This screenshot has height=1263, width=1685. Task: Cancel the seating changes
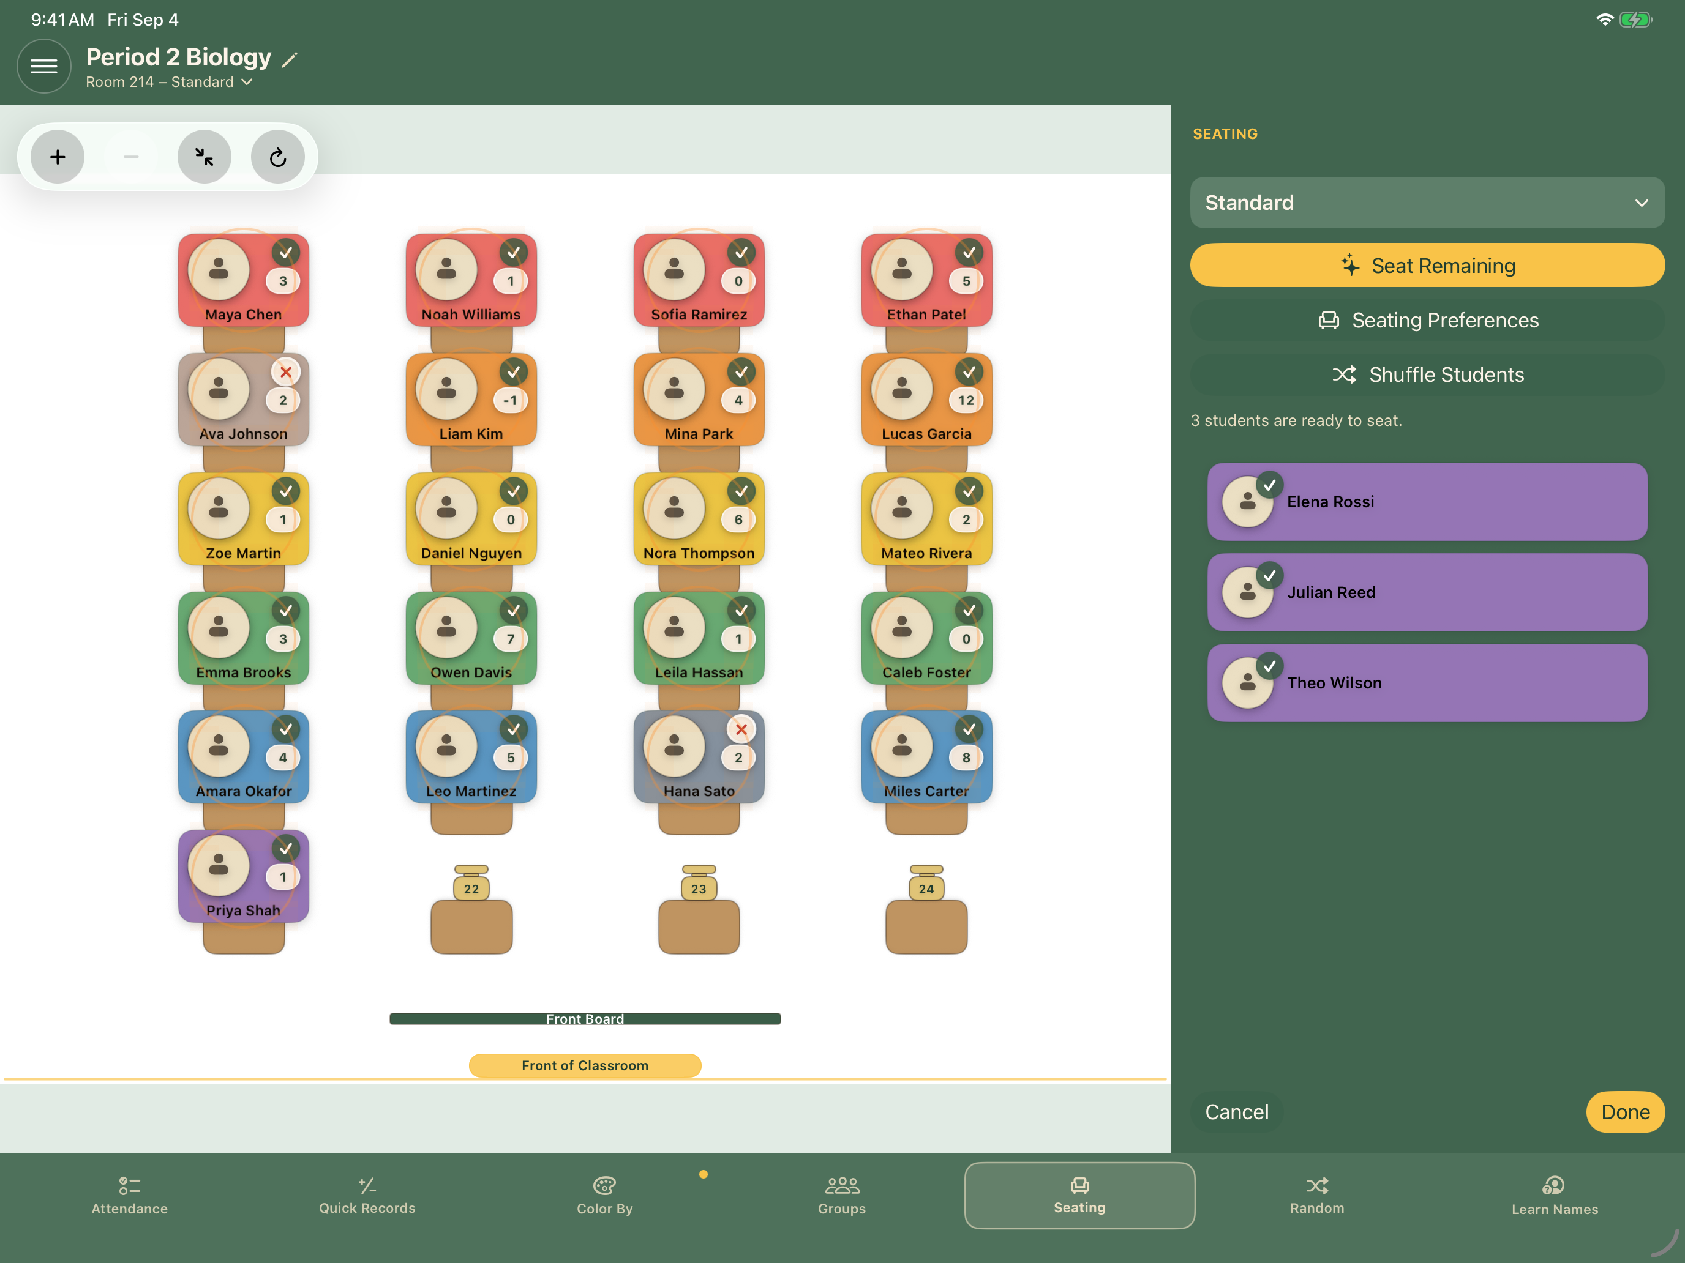coord(1236,1111)
